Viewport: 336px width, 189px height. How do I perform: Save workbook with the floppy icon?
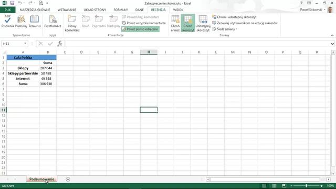tap(12, 3)
